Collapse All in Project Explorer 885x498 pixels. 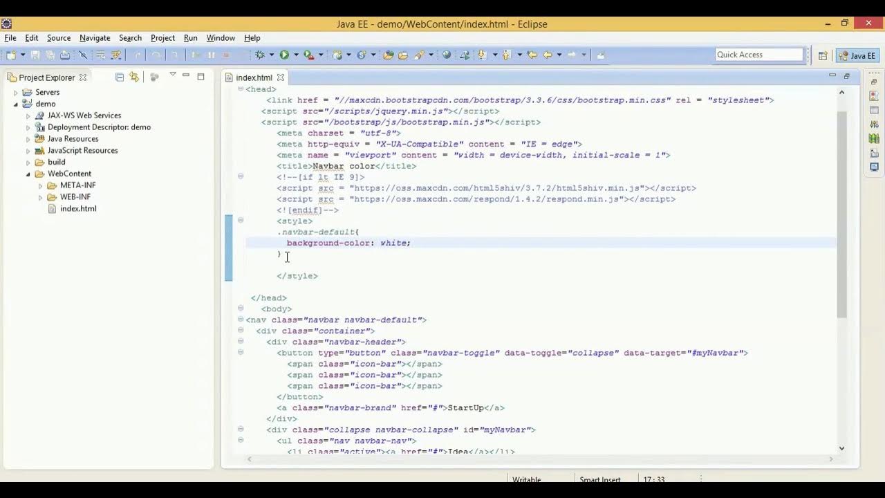click(119, 77)
